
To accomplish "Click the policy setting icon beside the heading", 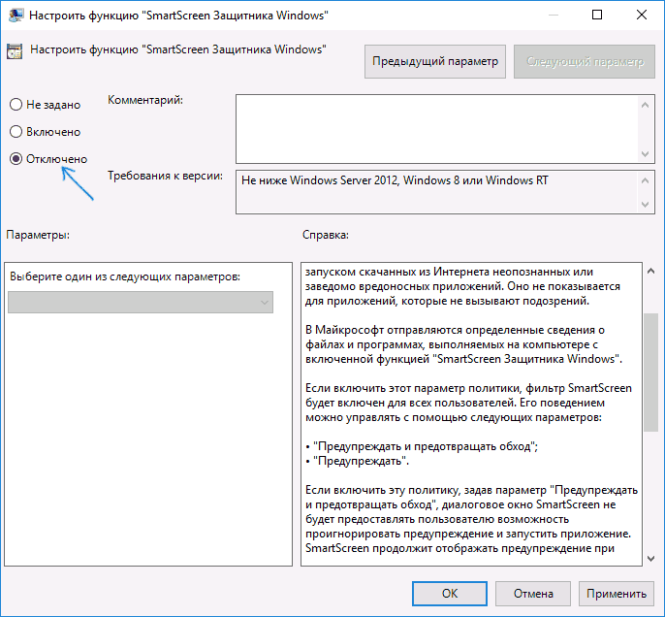I will pos(15,50).
